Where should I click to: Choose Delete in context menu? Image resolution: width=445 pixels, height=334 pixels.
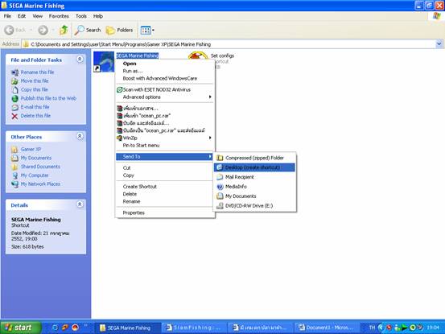click(165, 194)
